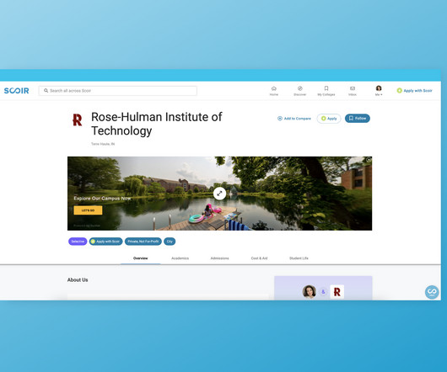Select the Apply with Scoir tag
The height and width of the screenshot is (372, 447).
[105, 242]
